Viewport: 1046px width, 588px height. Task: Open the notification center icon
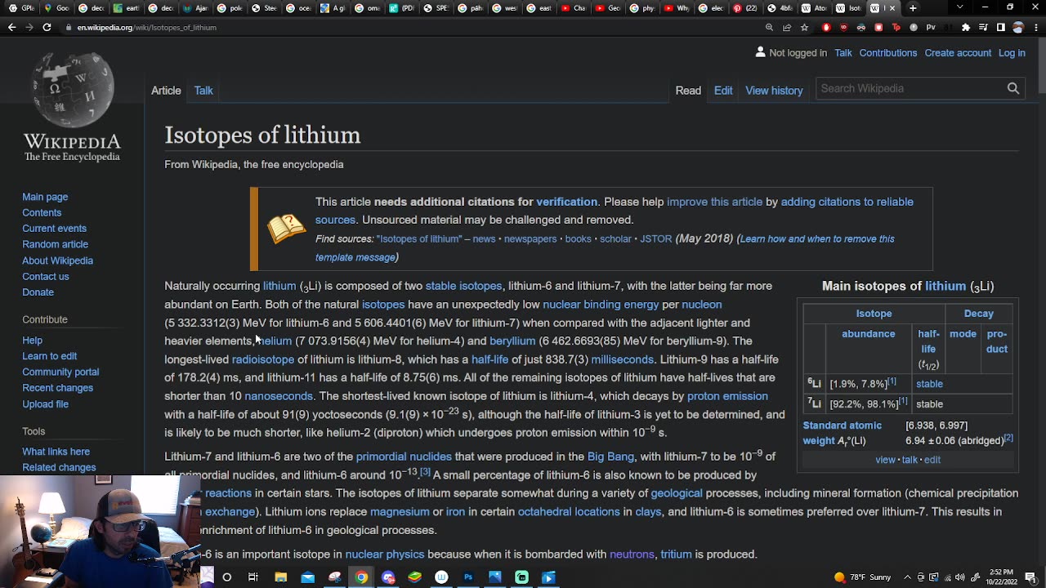coord(1031,577)
